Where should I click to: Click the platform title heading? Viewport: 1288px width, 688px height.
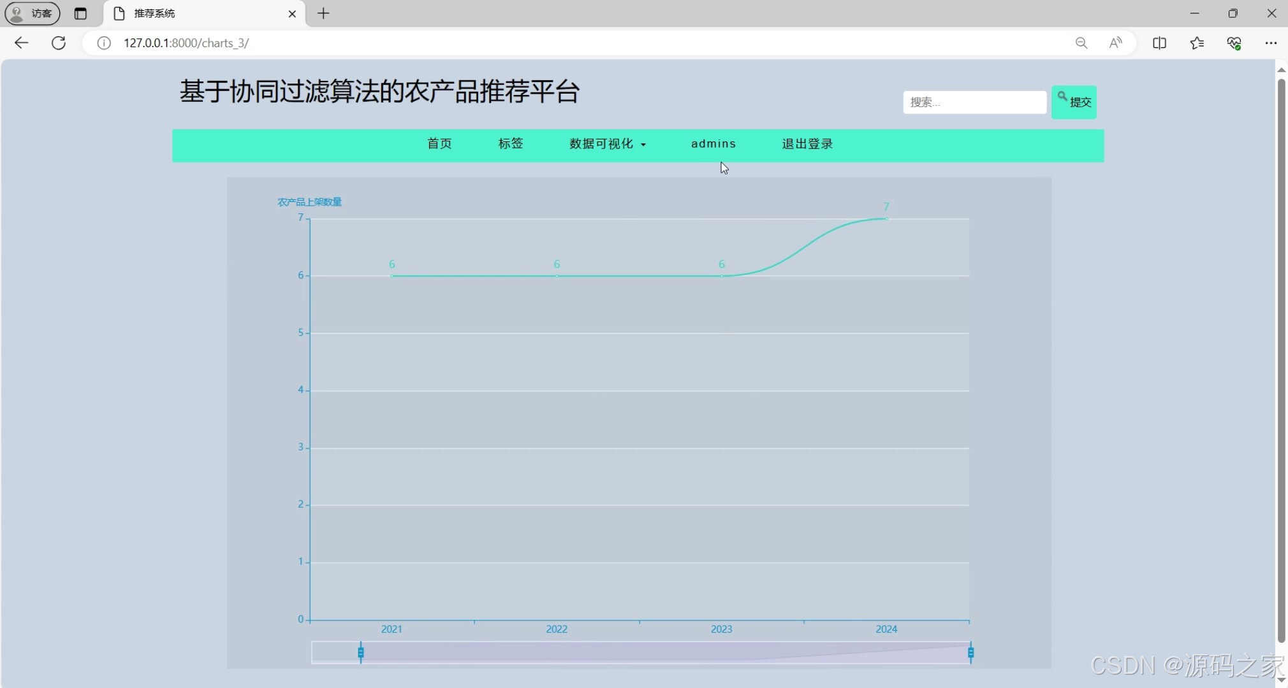pyautogui.click(x=379, y=92)
